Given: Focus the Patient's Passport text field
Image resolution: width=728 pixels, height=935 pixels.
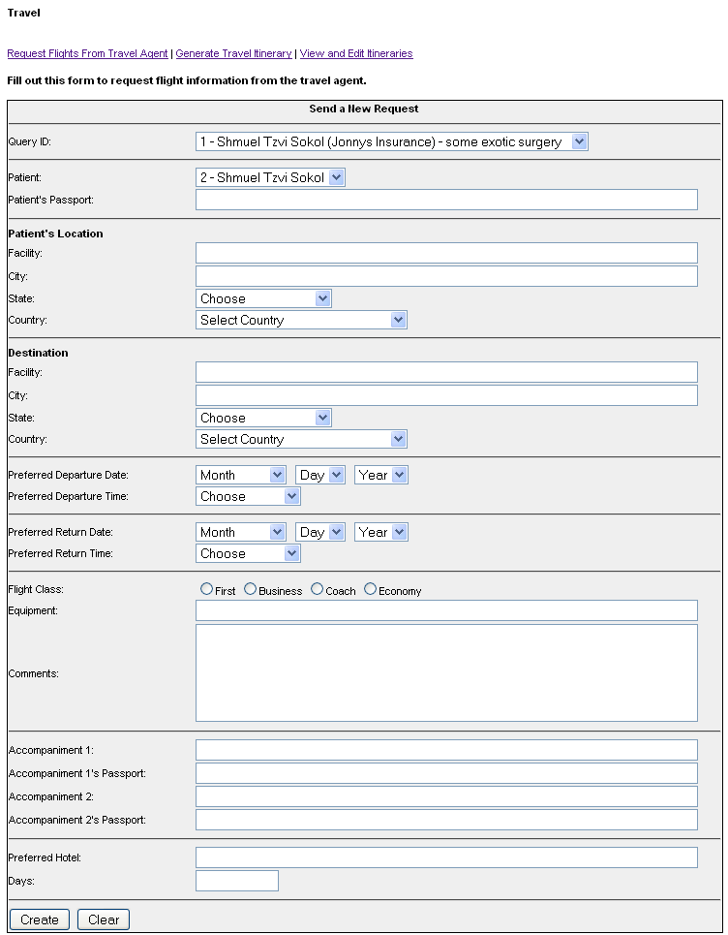Looking at the screenshot, I should tap(446, 200).
